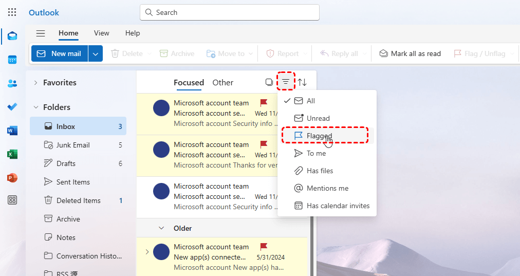This screenshot has height=276, width=520.
Task: Open the More apps icon
Action: 12,200
